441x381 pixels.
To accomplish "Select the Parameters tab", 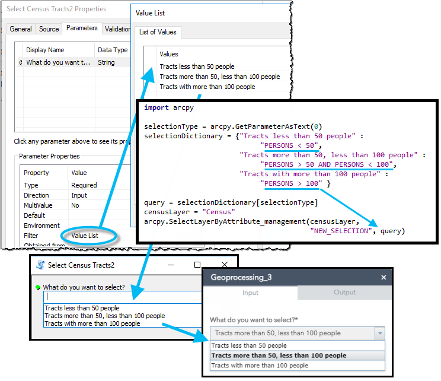I will [82, 28].
